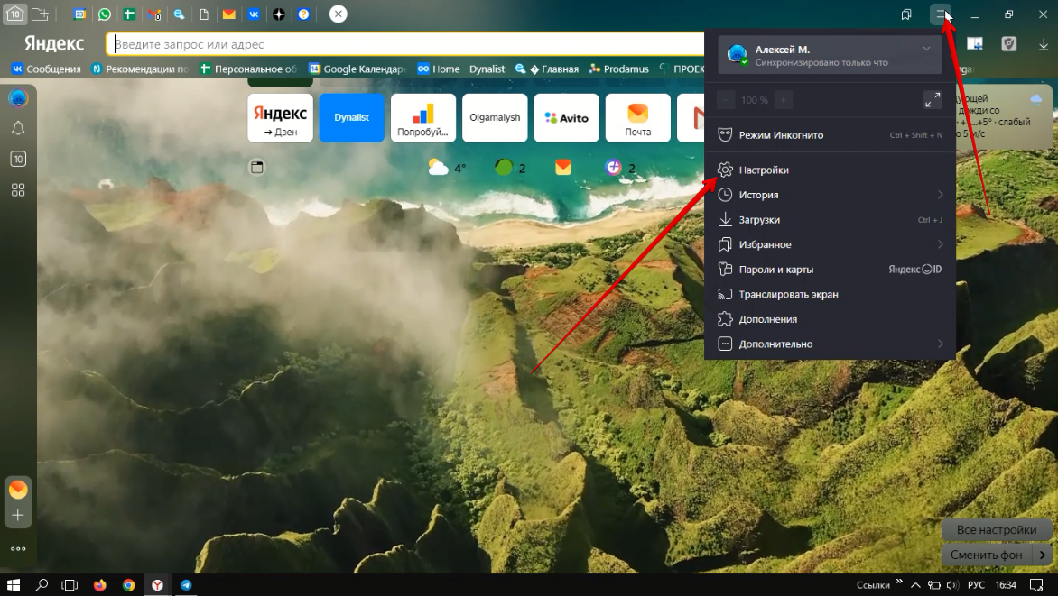Open Дополнения from the menu
Screen dimensions: 1058x596
(x=830, y=319)
